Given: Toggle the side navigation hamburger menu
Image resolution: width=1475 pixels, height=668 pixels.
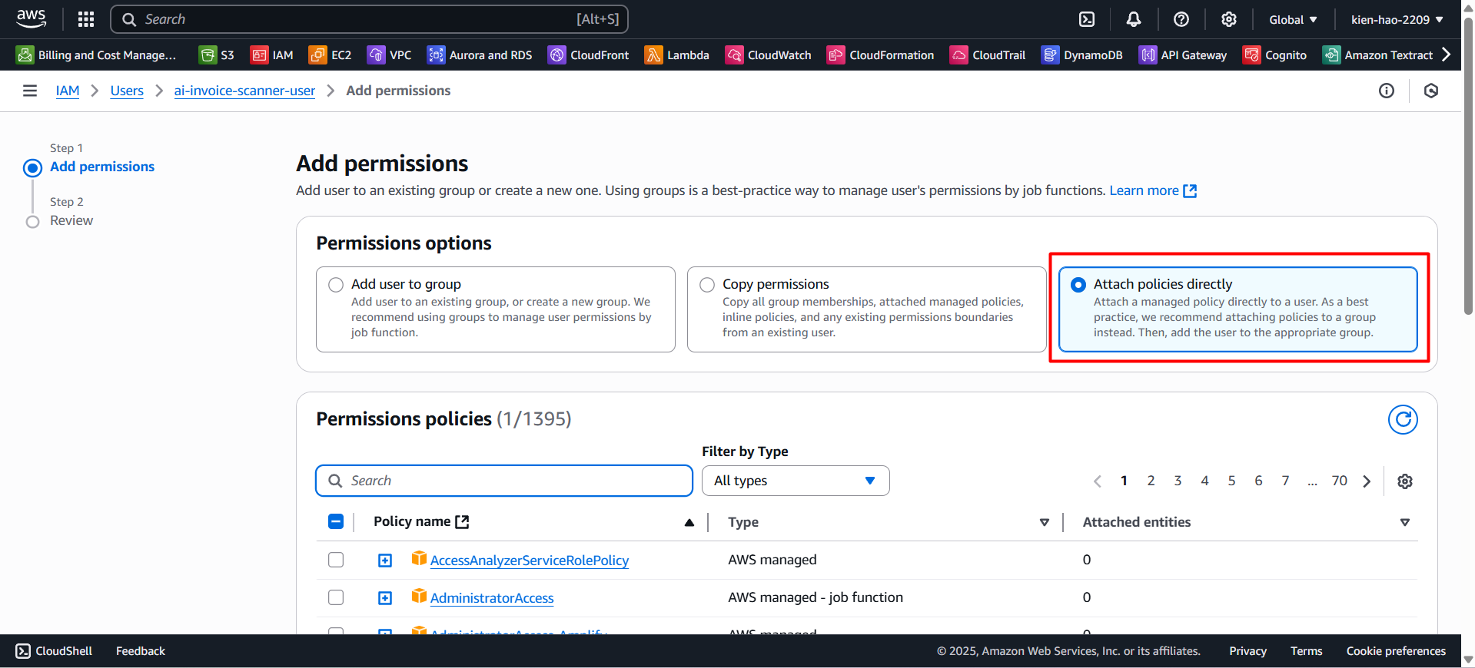Looking at the screenshot, I should (x=30, y=91).
